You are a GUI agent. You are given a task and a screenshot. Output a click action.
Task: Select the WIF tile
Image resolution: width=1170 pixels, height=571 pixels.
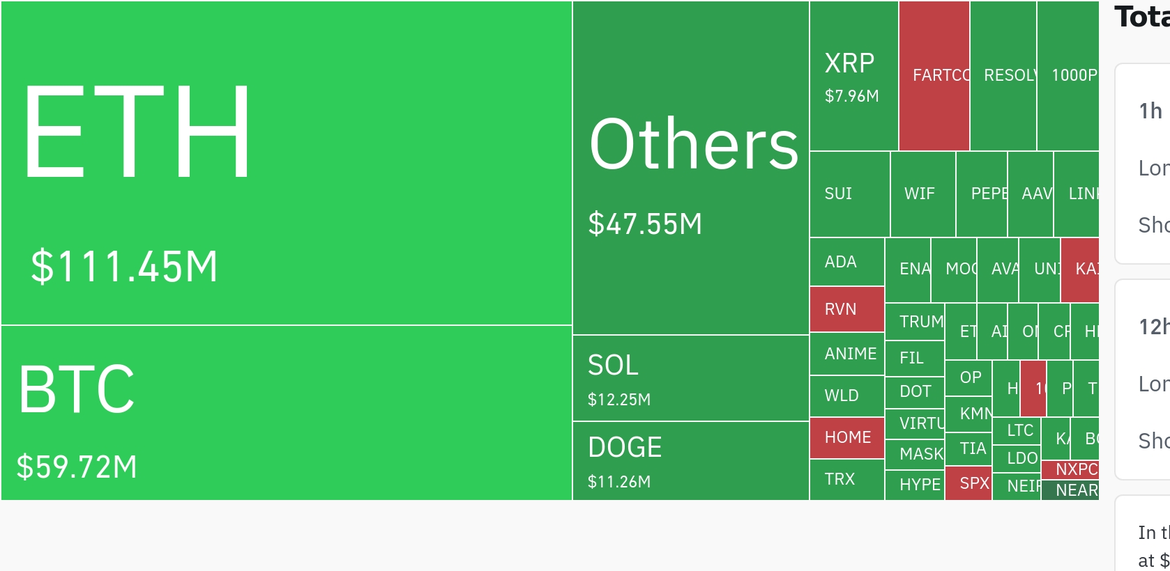pos(923,194)
